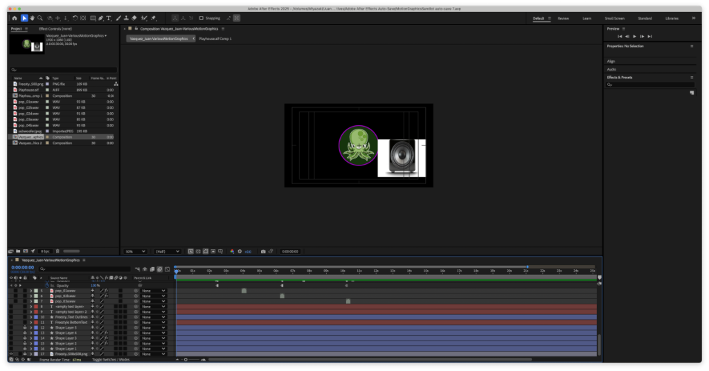Click Toggle Switches / Modes button
The height and width of the screenshot is (371, 709).
coord(111,360)
